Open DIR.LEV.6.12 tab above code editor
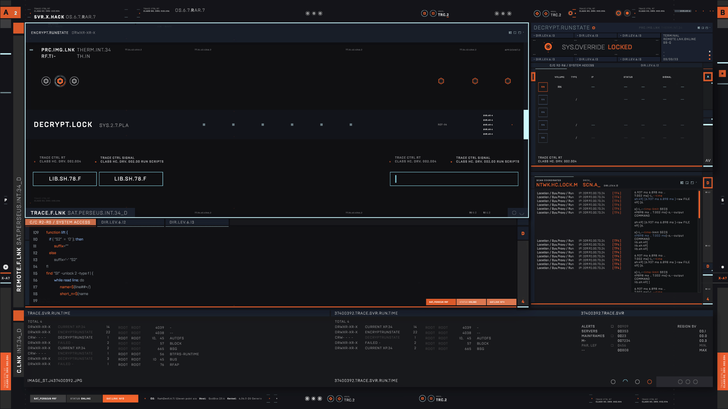This screenshot has height=409, width=728. [113, 222]
